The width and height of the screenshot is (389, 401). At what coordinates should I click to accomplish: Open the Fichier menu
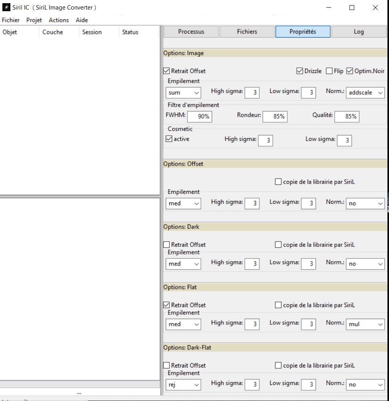point(11,20)
